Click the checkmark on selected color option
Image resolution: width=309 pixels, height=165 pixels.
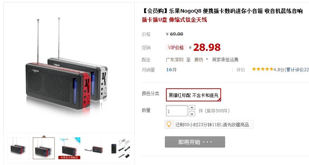[219, 100]
